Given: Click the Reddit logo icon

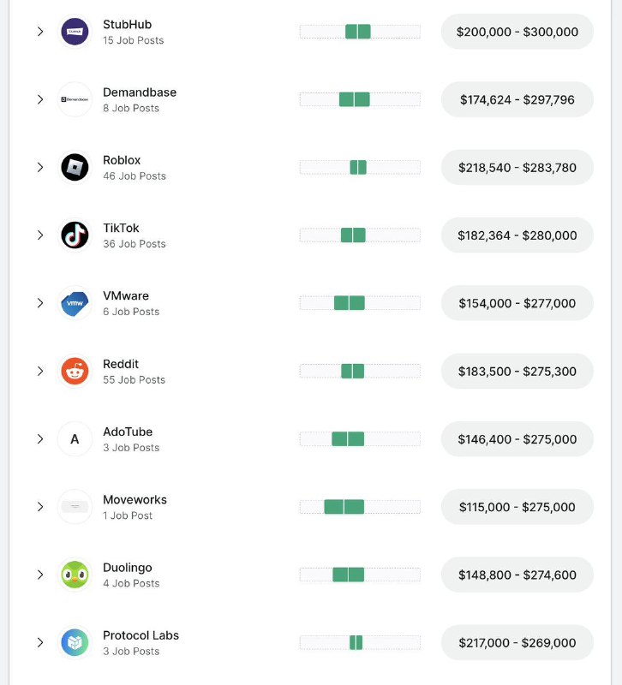Looking at the screenshot, I should [75, 371].
